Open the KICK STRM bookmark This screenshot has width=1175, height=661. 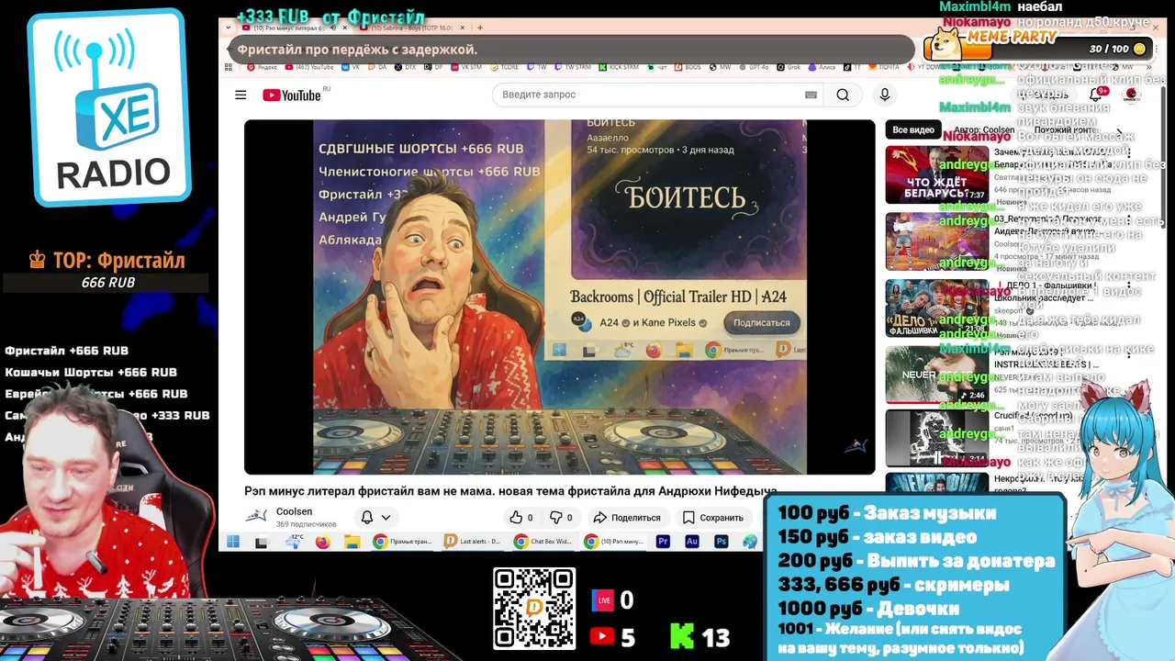[619, 67]
